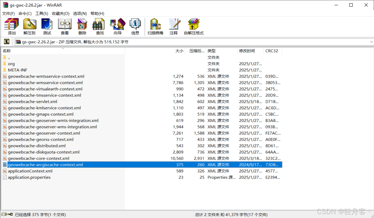The height and width of the screenshot is (218, 374).
Task: Click status total 41,379 字节 summary
Action: [231, 215]
